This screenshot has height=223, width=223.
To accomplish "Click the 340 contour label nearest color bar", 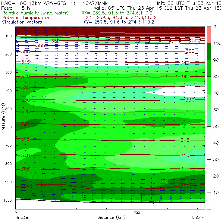I will (x=185, y=77).
